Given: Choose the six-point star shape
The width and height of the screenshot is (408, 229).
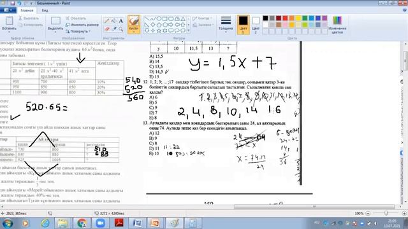Looking at the screenshot, I should click(164, 31).
